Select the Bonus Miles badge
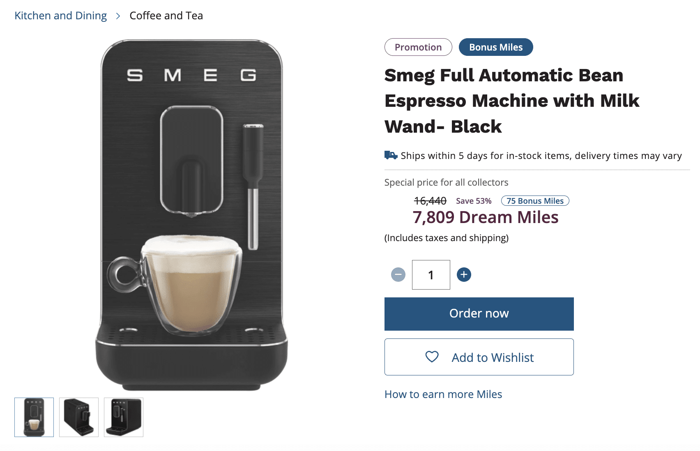The height and width of the screenshot is (451, 700). point(496,47)
